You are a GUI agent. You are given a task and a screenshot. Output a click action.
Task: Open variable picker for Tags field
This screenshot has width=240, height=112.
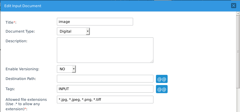162,89
